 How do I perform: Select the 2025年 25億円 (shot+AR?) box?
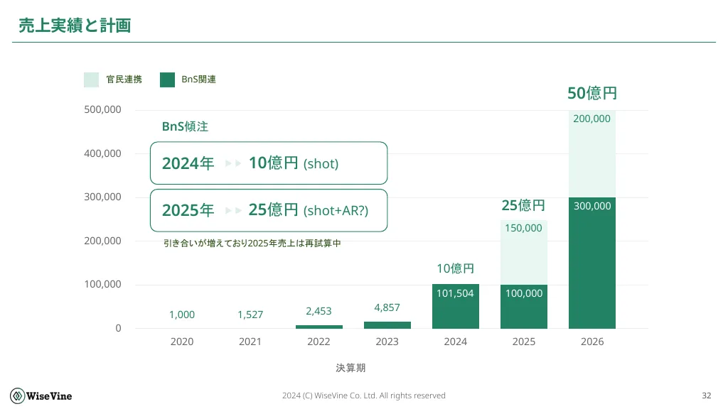click(x=269, y=210)
